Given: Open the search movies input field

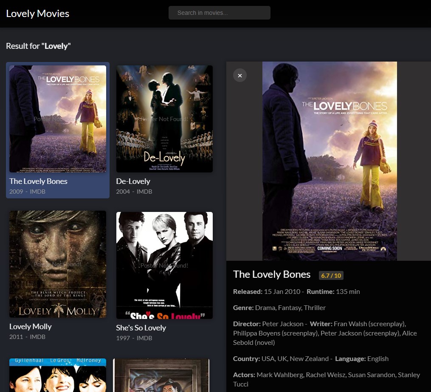Looking at the screenshot, I should 219,13.
